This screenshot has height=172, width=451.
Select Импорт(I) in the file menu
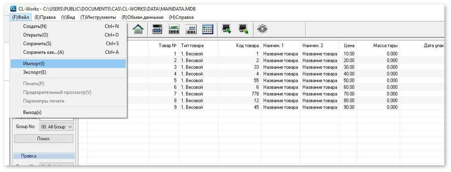pyautogui.click(x=68, y=63)
